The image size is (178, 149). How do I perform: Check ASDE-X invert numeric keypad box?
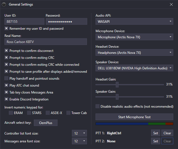(48, 113)
